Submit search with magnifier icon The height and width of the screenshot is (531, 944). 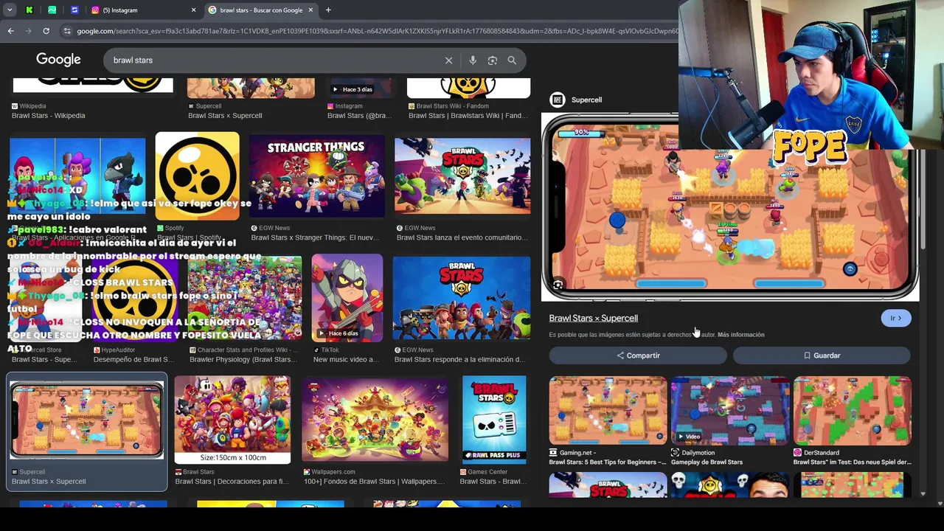point(512,60)
